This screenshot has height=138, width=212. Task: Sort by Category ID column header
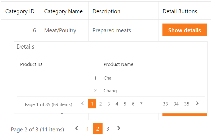pos(20,11)
